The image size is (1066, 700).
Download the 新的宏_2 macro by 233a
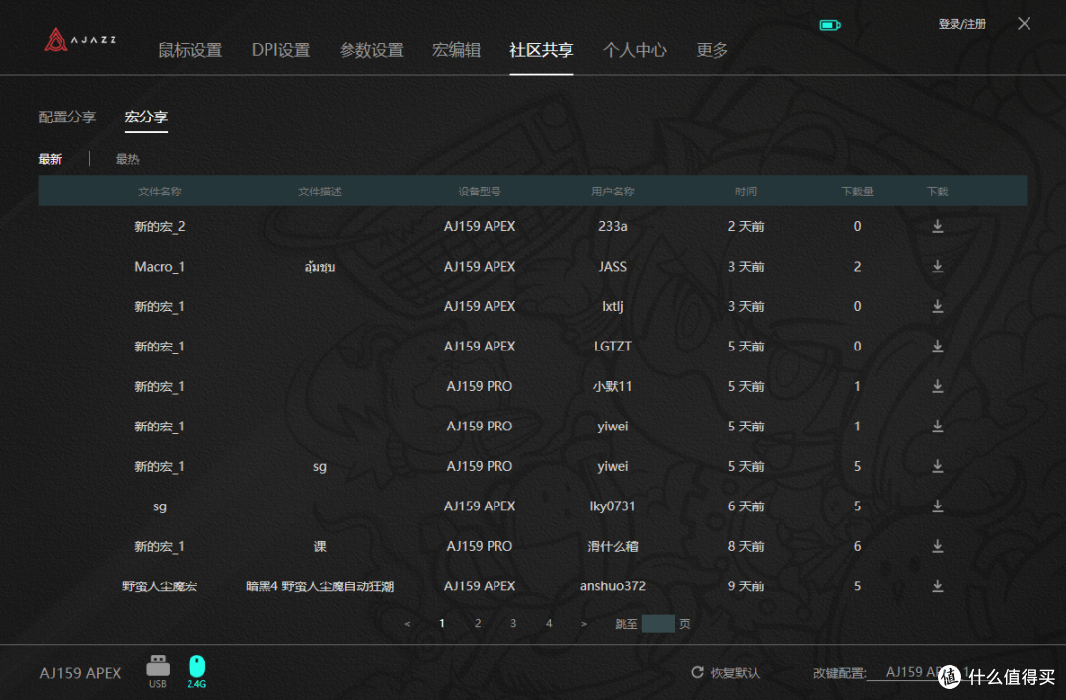point(937,226)
